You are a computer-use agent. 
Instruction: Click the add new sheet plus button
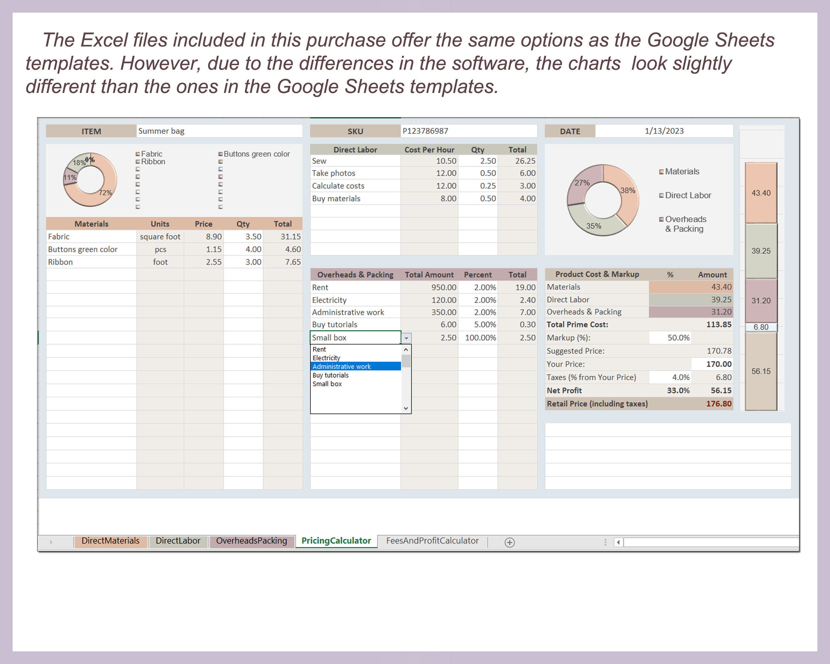[x=510, y=542]
